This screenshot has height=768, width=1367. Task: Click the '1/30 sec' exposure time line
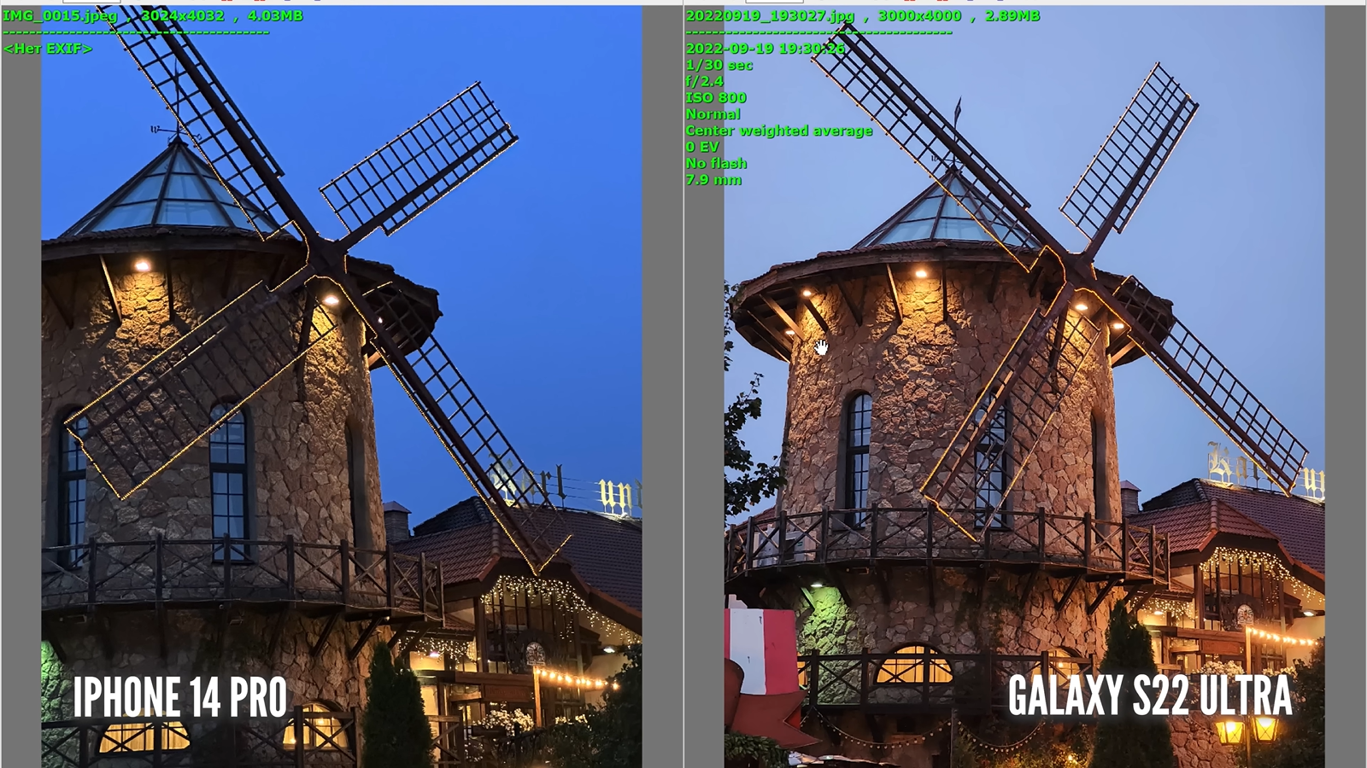719,65
